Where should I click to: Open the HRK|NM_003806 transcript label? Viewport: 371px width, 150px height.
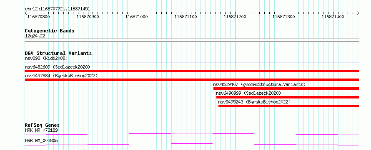tap(41, 141)
